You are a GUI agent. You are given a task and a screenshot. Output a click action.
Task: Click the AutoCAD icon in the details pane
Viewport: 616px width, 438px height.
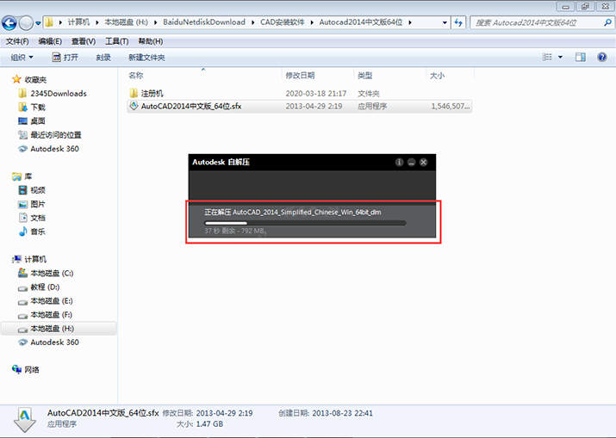pyautogui.click(x=25, y=420)
